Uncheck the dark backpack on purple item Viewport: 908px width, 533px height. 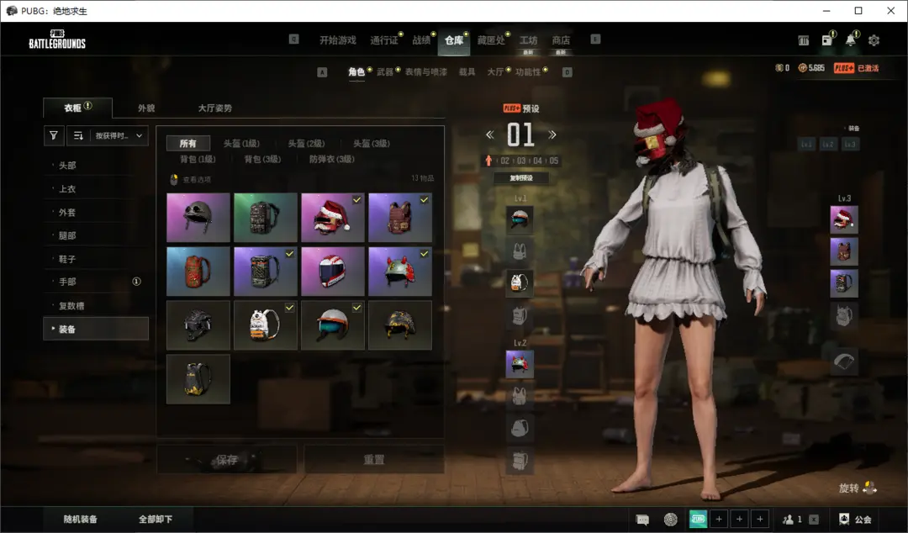click(265, 272)
